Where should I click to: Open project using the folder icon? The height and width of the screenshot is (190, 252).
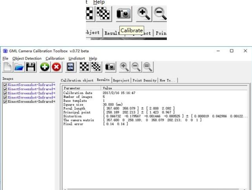pos(19,67)
